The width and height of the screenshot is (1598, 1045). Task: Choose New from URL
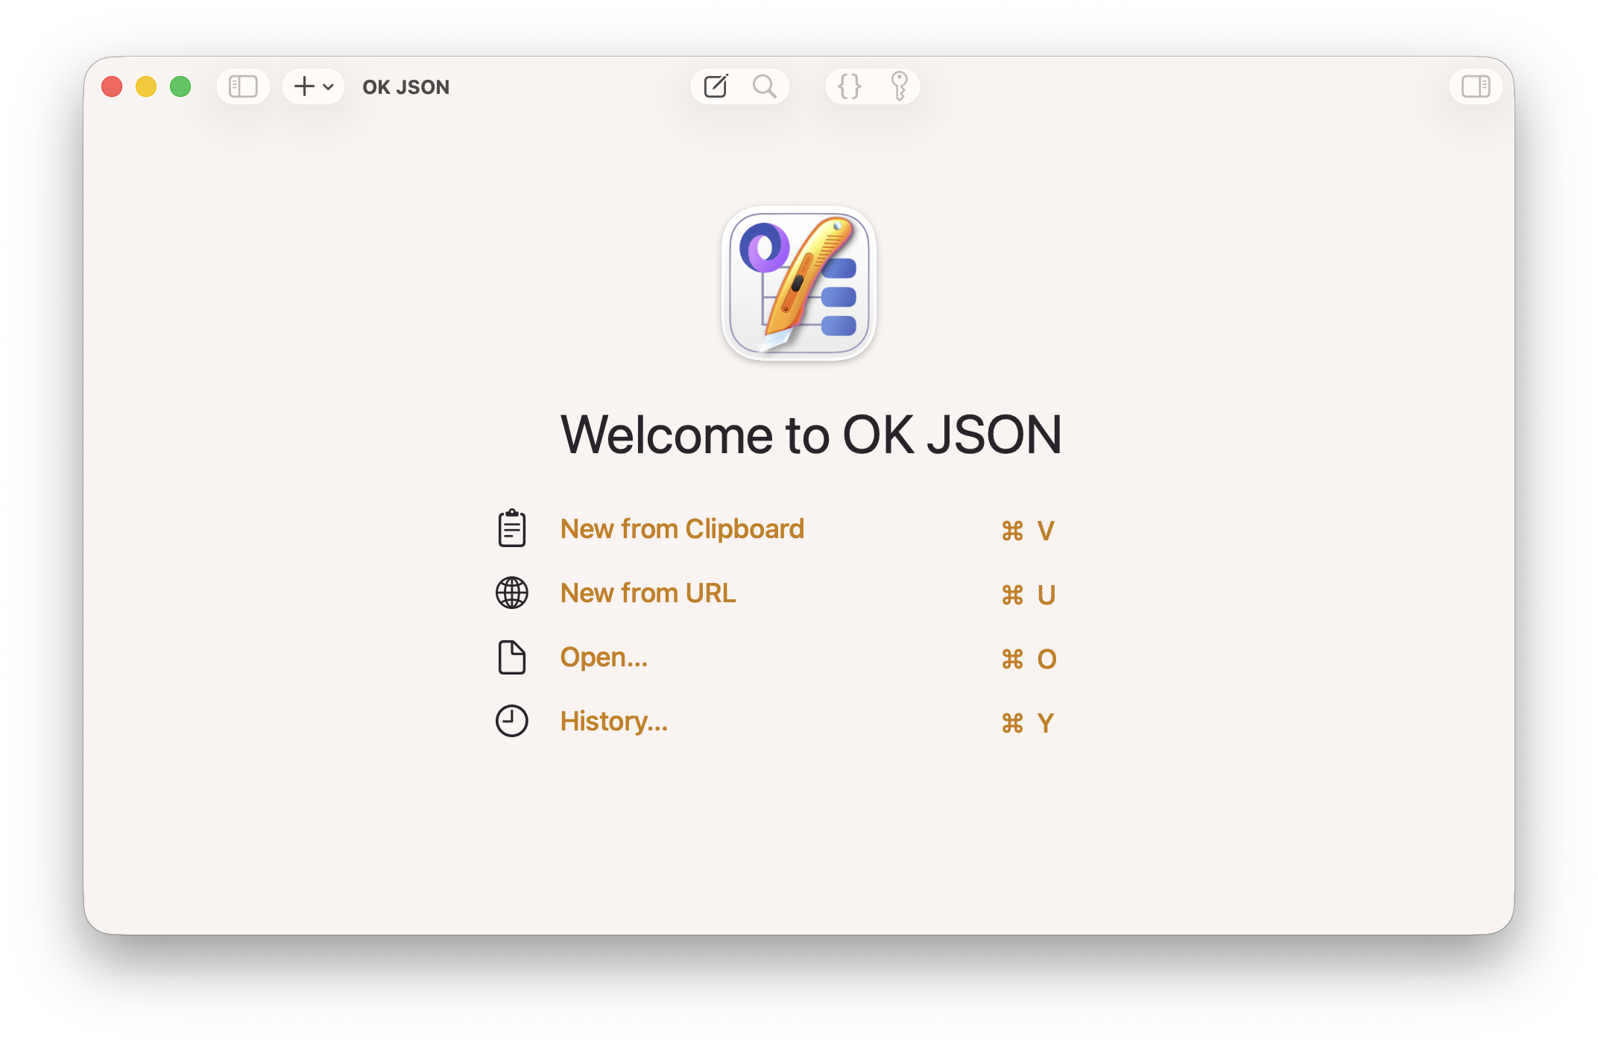648,593
